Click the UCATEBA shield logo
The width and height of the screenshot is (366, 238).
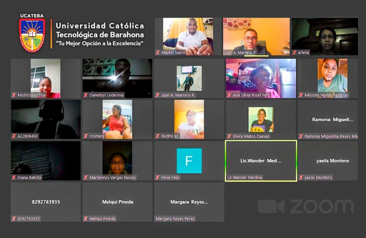click(x=32, y=34)
